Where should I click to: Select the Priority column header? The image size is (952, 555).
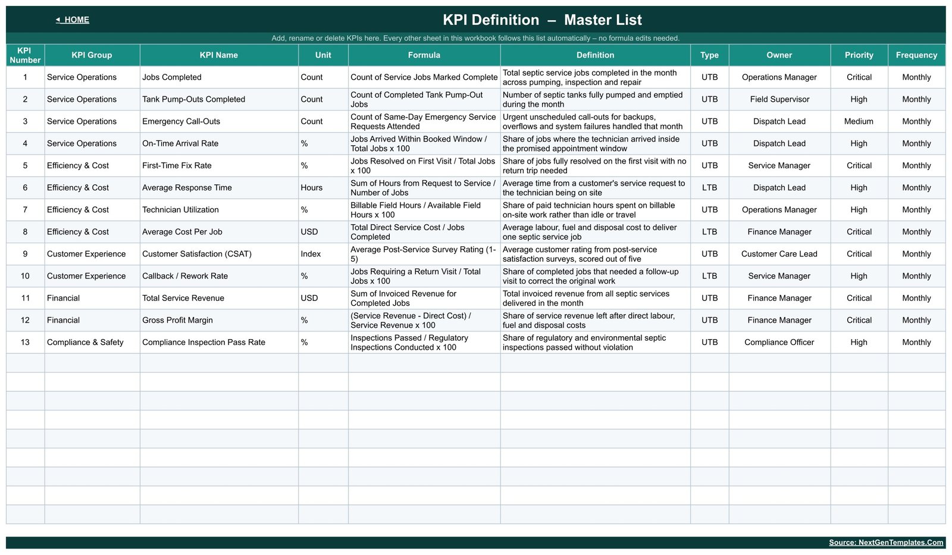(859, 55)
